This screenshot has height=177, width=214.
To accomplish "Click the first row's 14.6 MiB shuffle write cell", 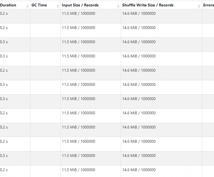I will [x=139, y=14].
